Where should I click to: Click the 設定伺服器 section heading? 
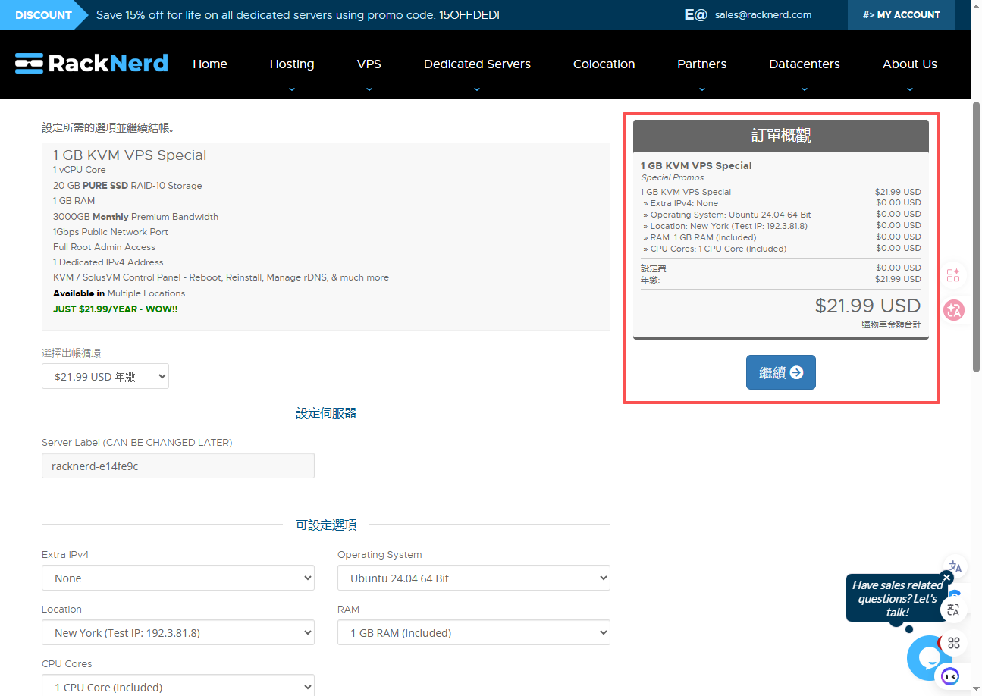pyautogui.click(x=326, y=413)
